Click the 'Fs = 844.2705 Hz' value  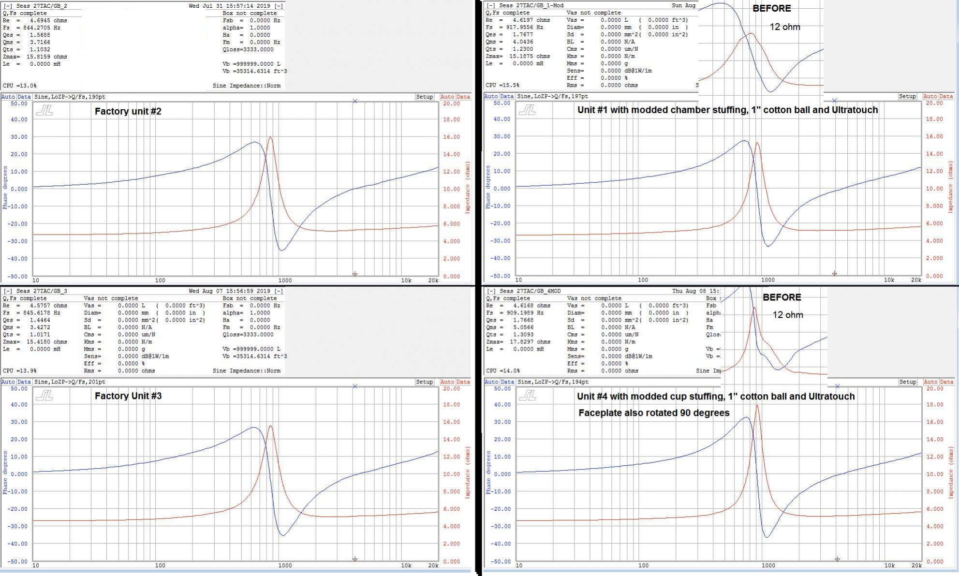pyautogui.click(x=31, y=28)
